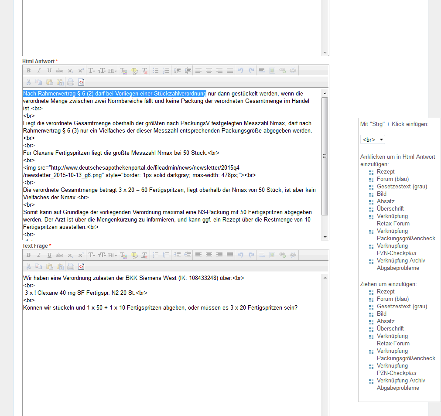The image size is (441, 416).
Task: Click cut scissors icon in Html Antwort toolbar
Action: 28,82
